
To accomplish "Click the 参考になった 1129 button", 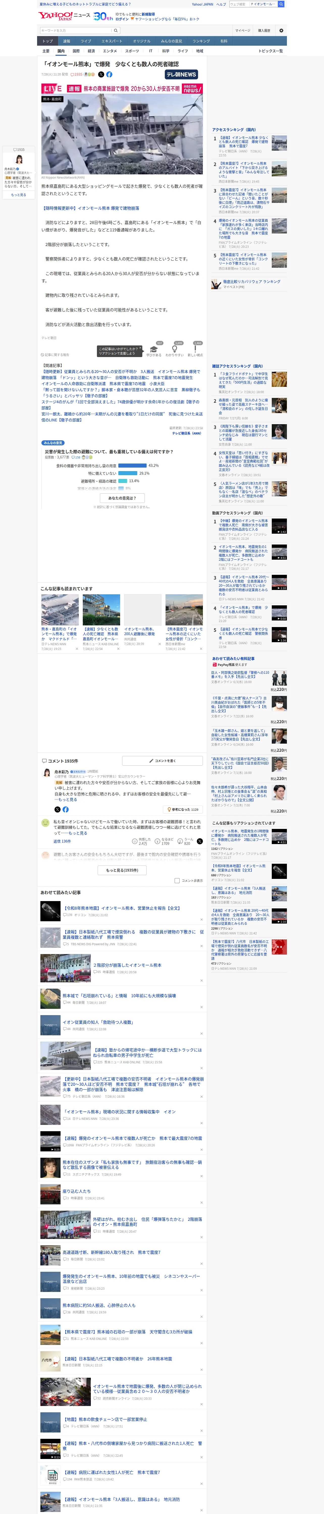I will pos(183,809).
